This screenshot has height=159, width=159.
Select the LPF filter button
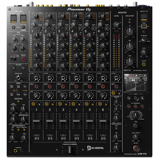[14, 68]
